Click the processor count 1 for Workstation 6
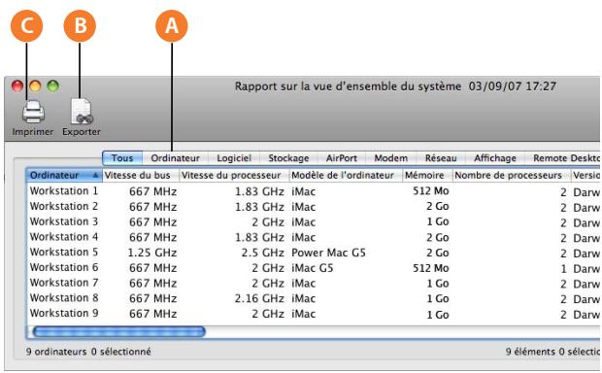This screenshot has height=373, width=602. (563, 268)
